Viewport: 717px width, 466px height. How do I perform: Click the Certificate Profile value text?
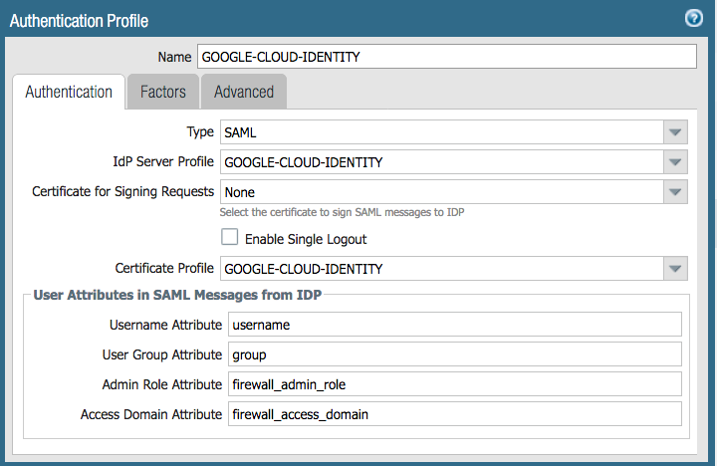[x=304, y=269]
